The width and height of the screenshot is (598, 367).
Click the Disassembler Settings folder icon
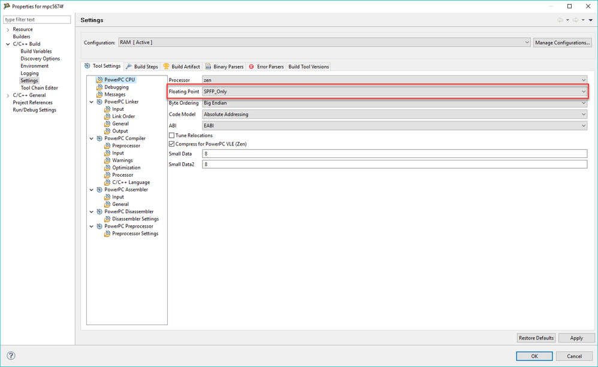(x=107, y=219)
